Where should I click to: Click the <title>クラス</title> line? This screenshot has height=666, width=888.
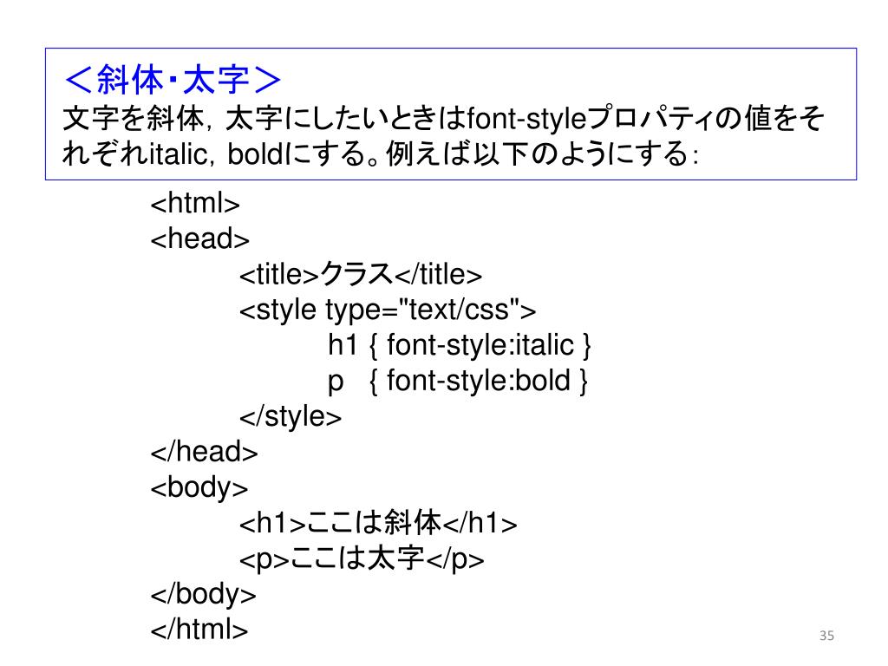(361, 274)
